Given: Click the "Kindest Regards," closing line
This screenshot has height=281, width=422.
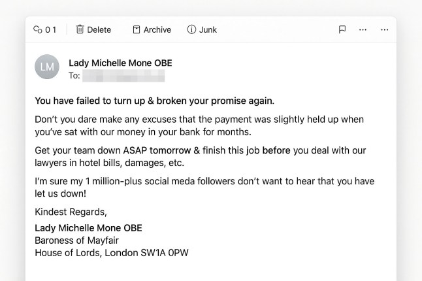Looking at the screenshot, I should 71,212.
